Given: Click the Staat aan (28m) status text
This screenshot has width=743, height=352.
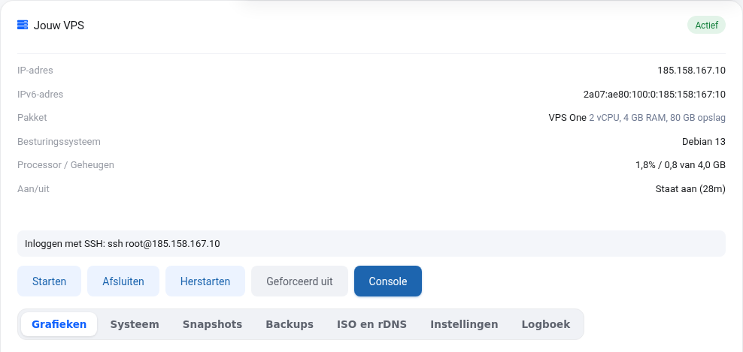Looking at the screenshot, I should pos(690,189).
